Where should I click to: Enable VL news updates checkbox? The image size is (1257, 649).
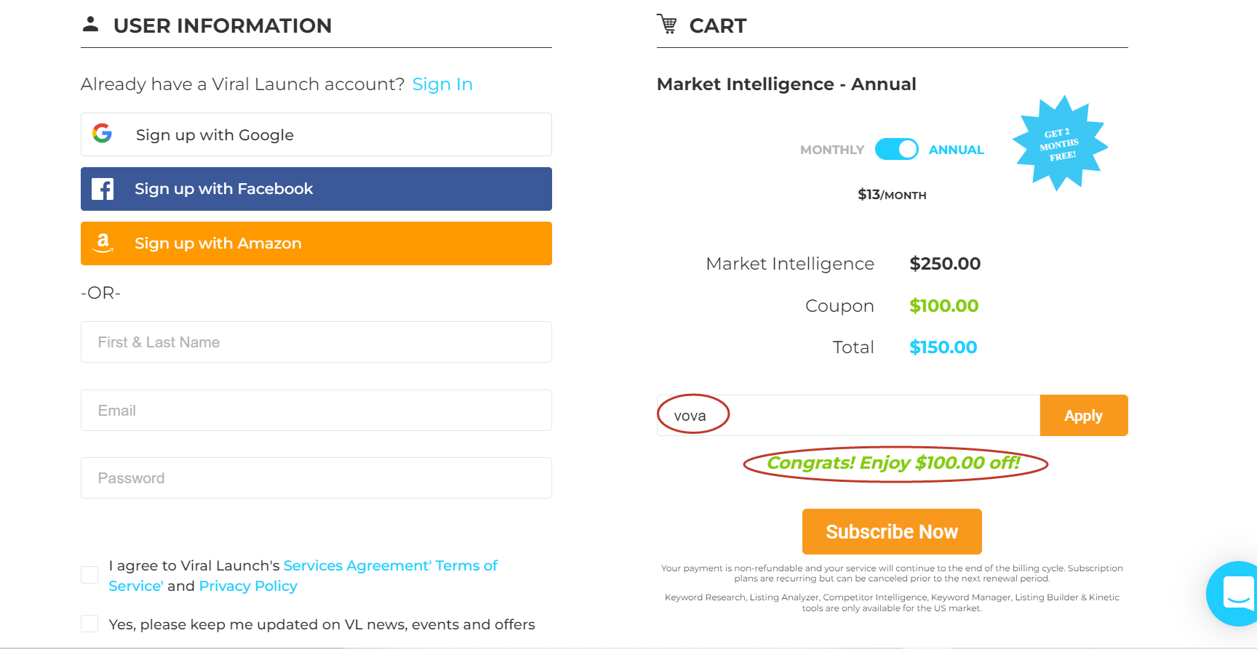pyautogui.click(x=89, y=624)
